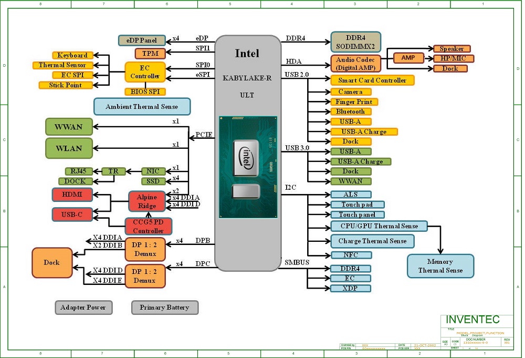Select the Smart Card Controller block

coord(372,80)
